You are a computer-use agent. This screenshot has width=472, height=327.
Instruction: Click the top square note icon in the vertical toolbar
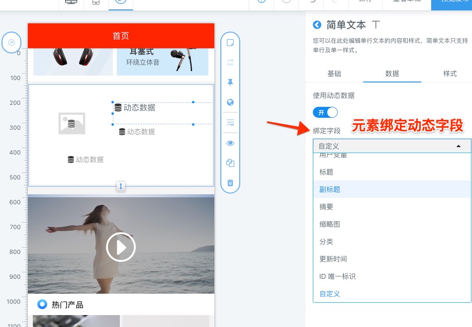coord(230,43)
